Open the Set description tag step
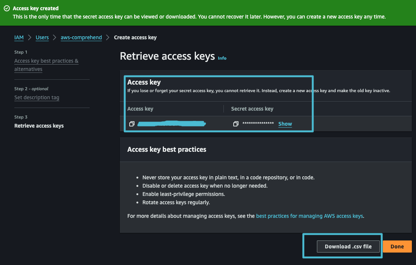The image size is (416, 265). point(37,97)
